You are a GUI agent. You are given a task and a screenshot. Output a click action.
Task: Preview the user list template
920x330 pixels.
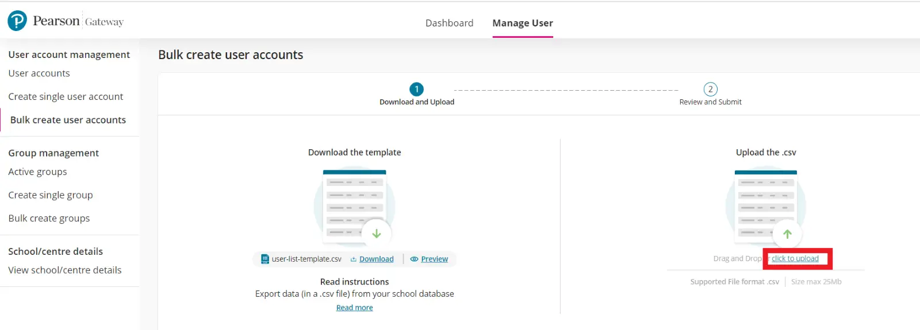(x=434, y=259)
